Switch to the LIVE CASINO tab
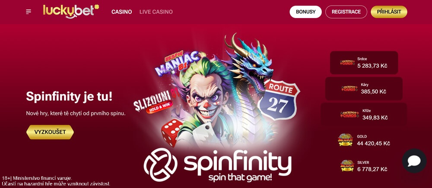 pos(156,12)
